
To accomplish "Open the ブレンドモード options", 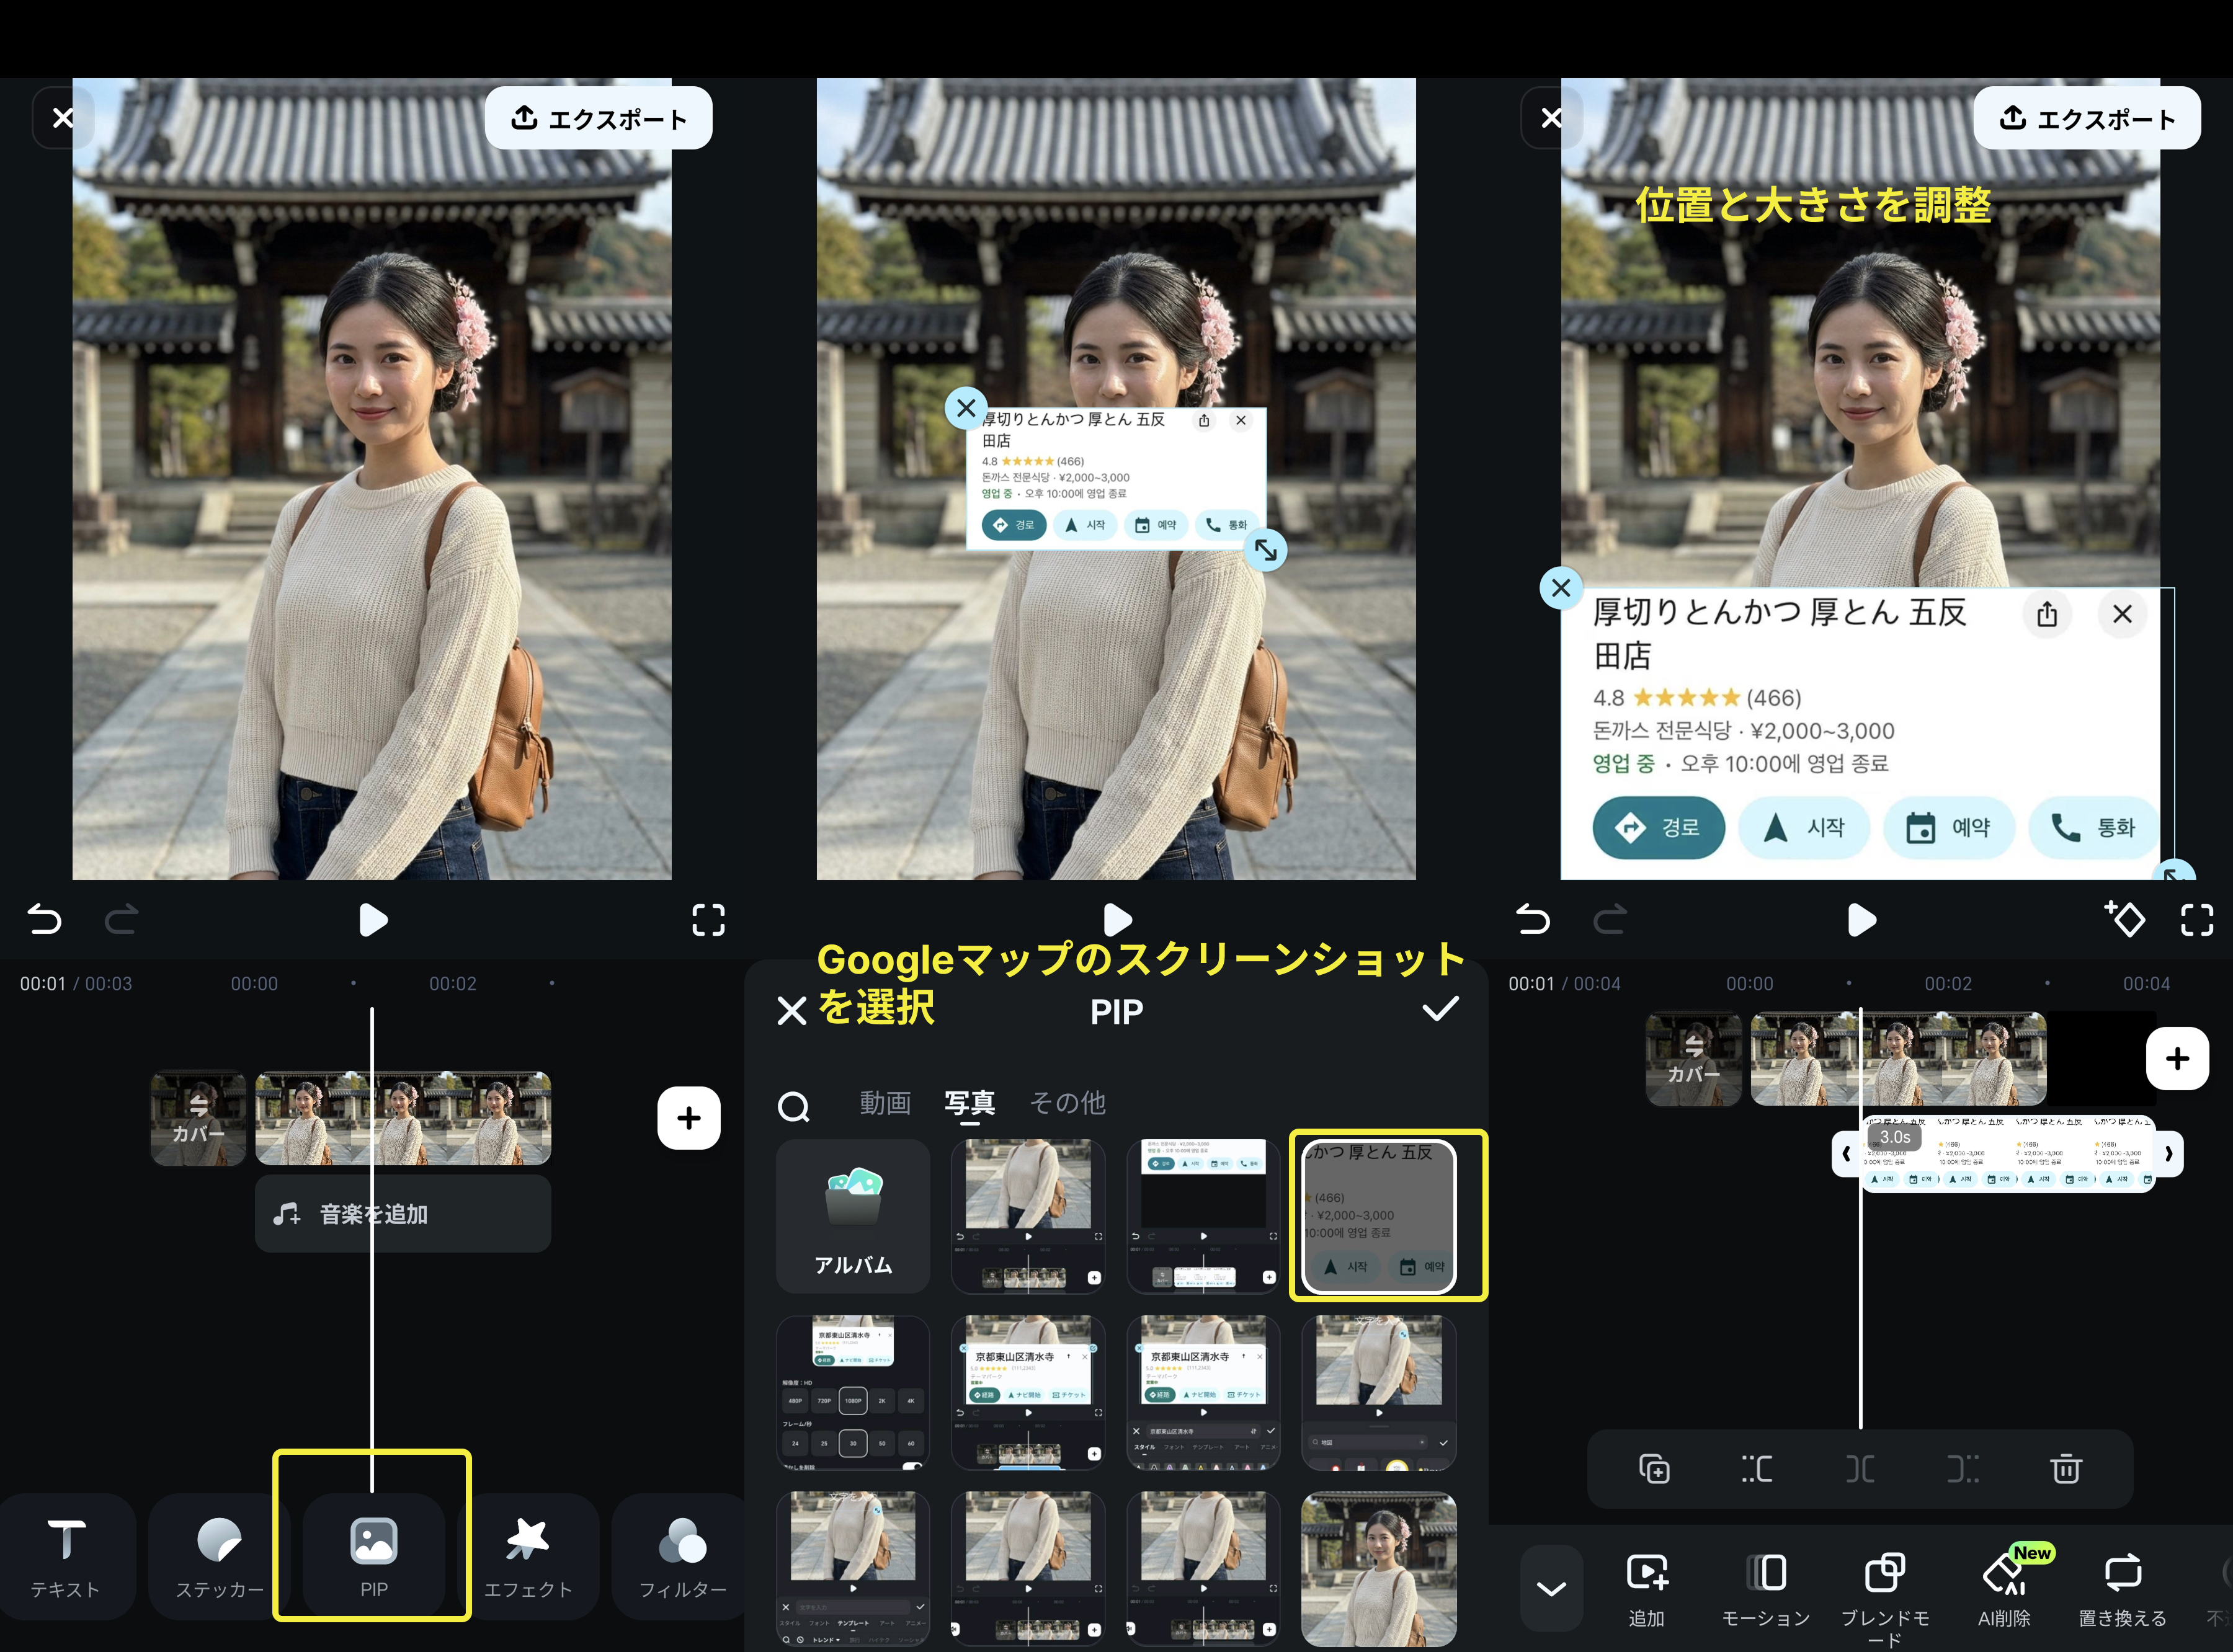I will pos(1886,1588).
